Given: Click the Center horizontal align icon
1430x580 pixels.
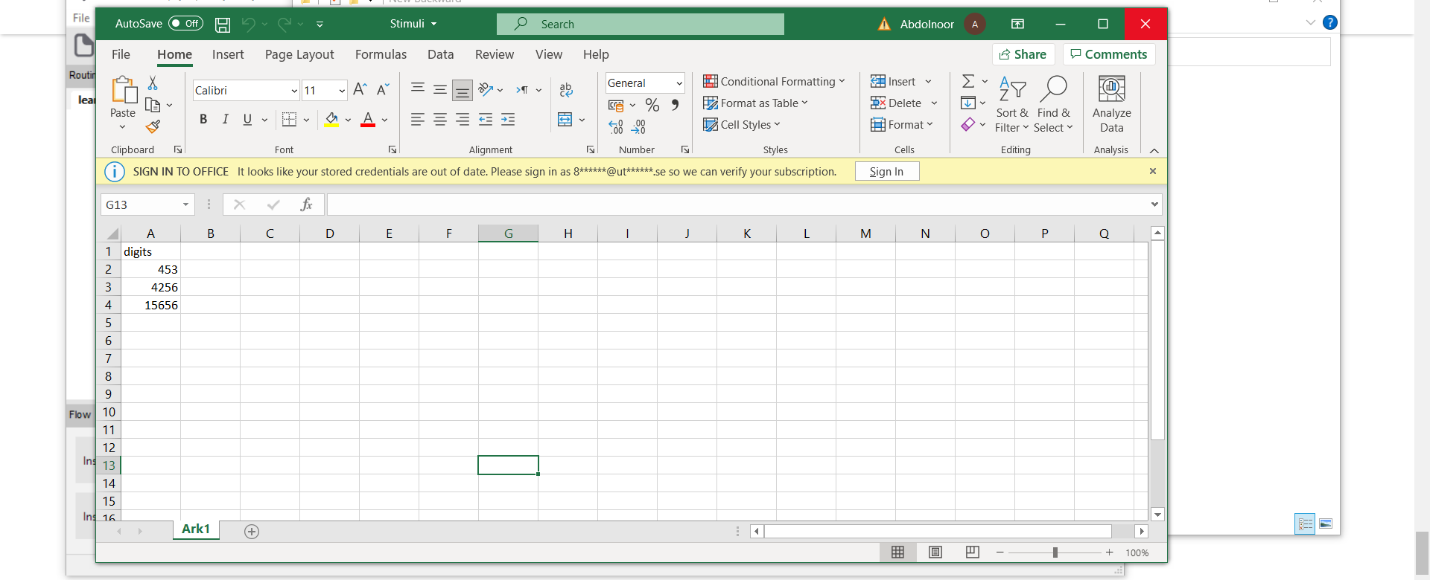Looking at the screenshot, I should (440, 119).
